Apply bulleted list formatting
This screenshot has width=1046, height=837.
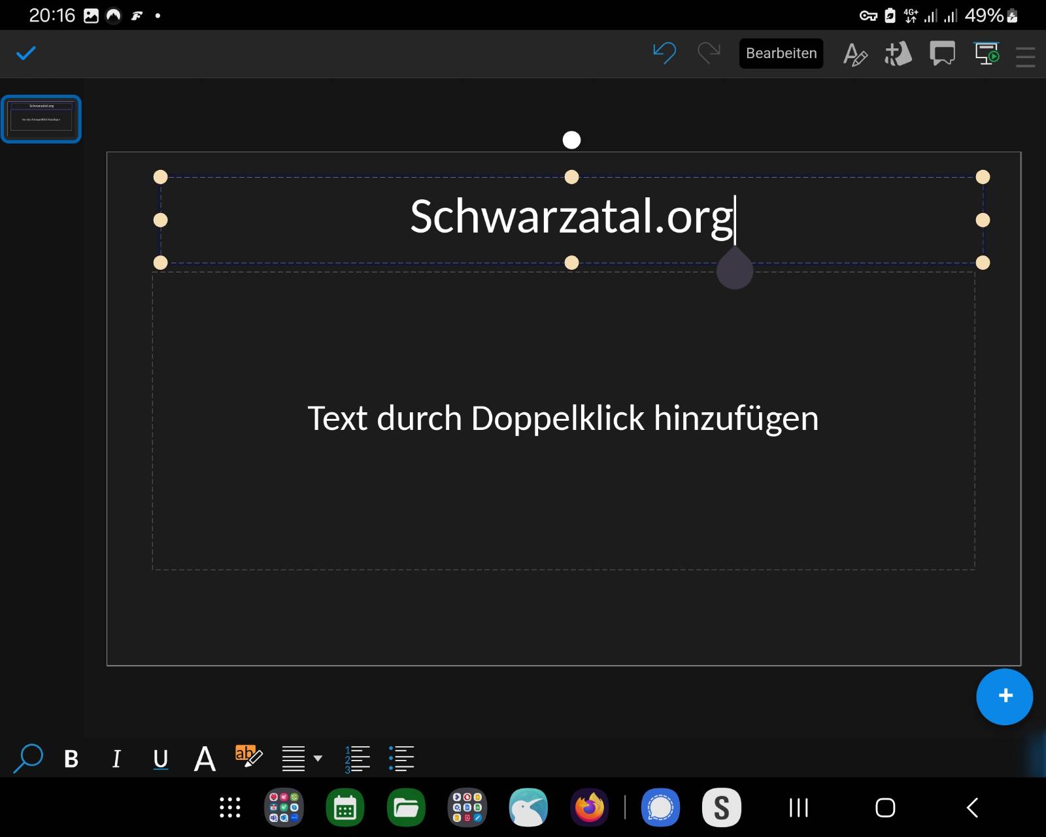tap(401, 759)
